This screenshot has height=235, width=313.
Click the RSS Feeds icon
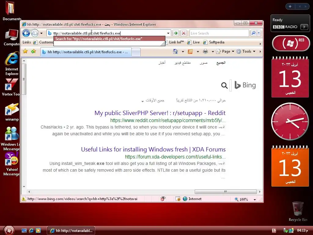(190, 51)
